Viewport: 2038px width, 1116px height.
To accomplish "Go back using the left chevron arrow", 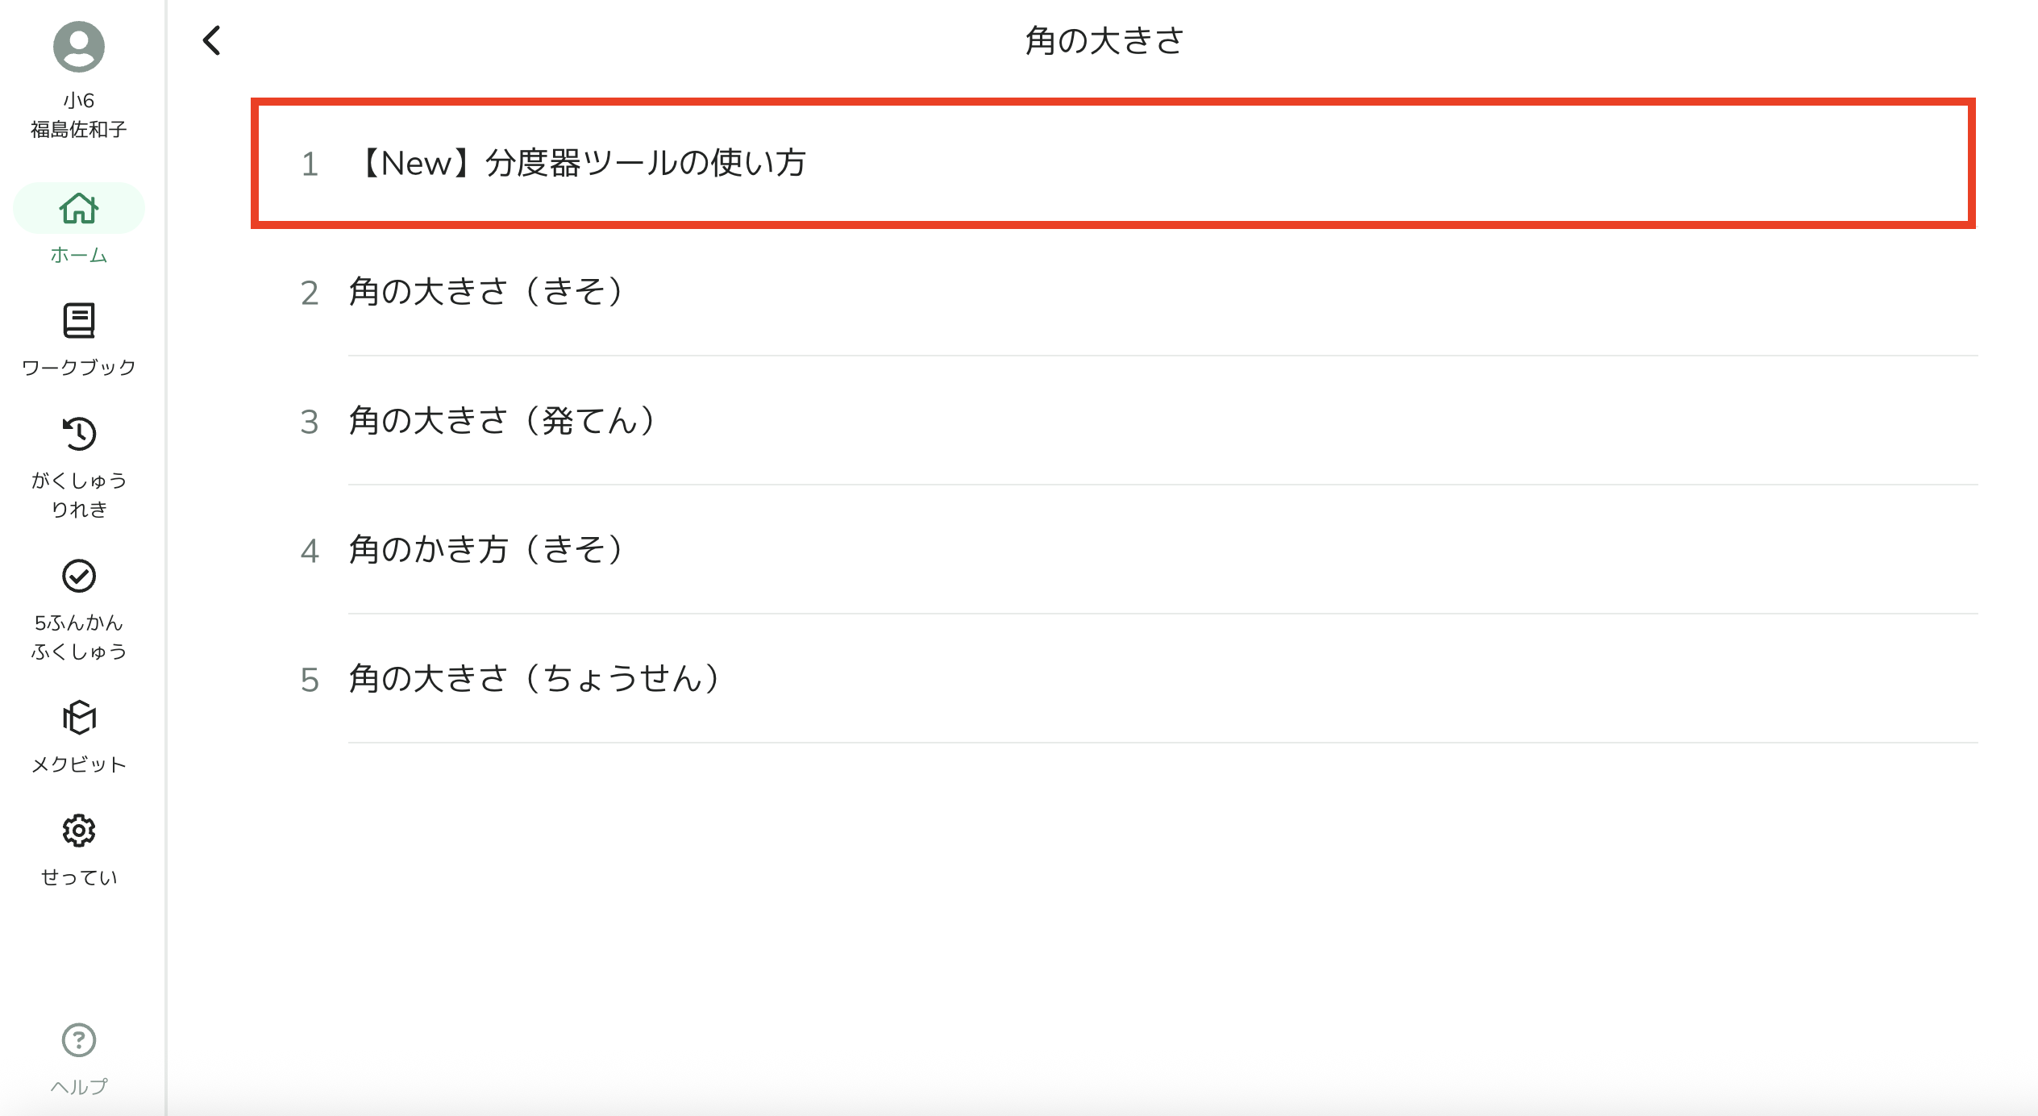I will [212, 40].
